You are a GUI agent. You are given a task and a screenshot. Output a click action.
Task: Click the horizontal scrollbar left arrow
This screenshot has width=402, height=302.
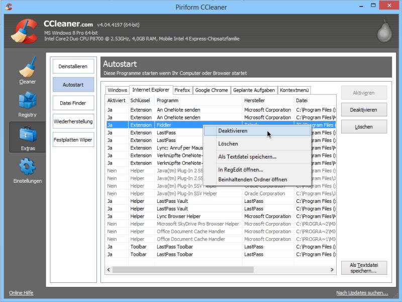point(109,270)
